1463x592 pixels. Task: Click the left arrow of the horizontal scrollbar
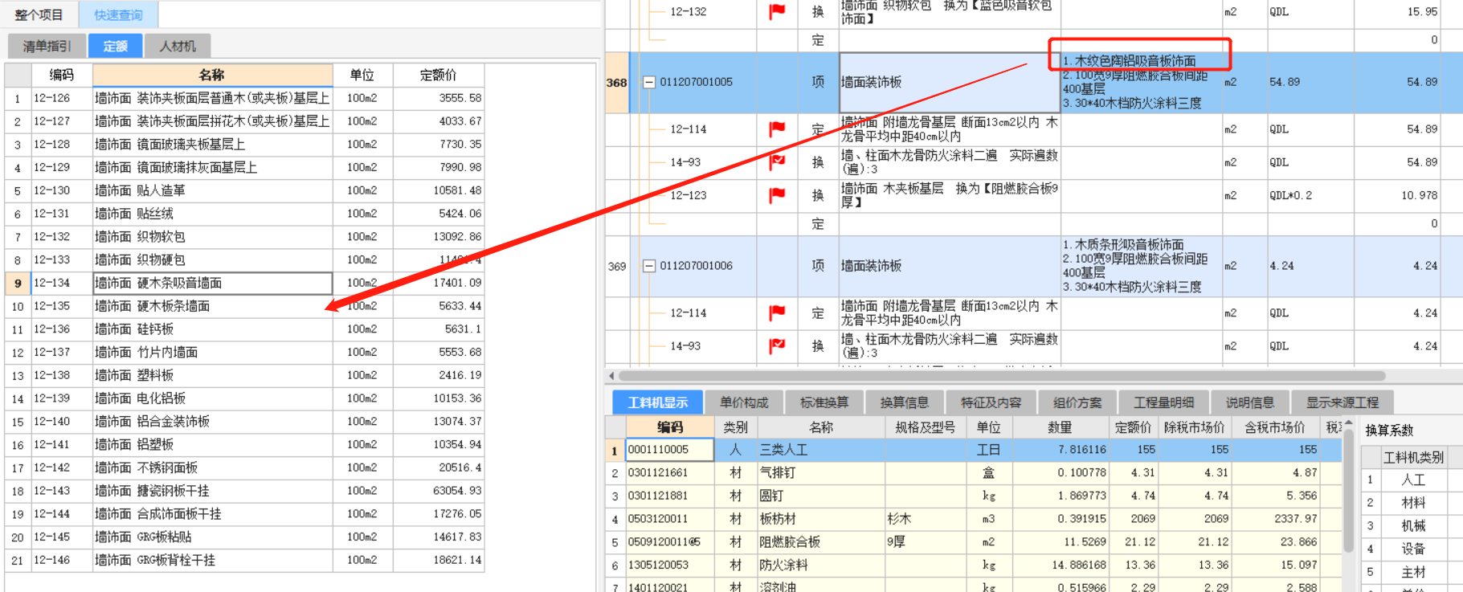611,375
